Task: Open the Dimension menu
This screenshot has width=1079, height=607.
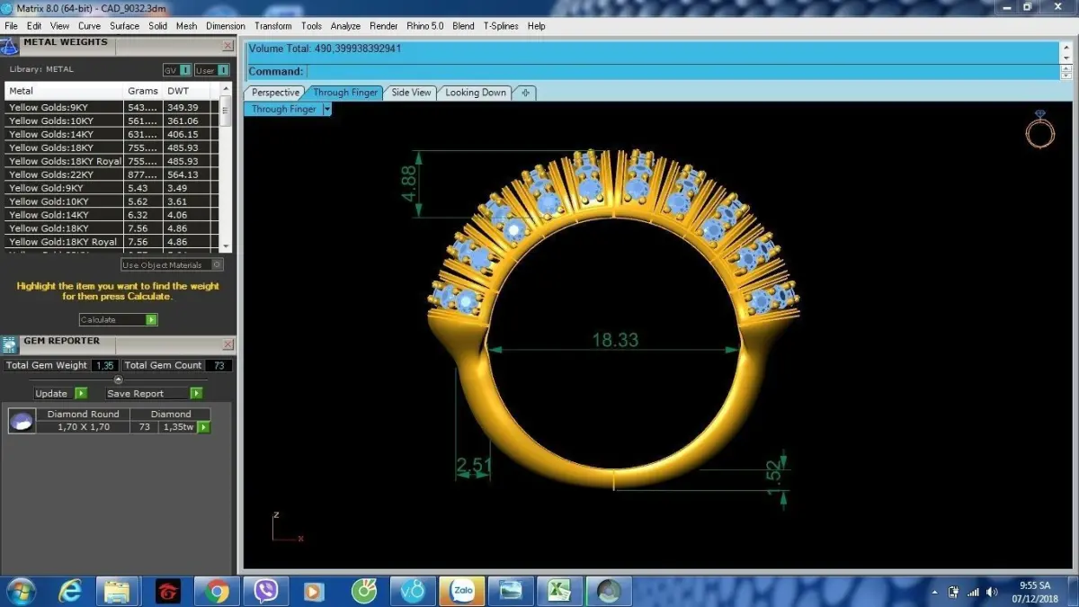Action: pos(226,26)
